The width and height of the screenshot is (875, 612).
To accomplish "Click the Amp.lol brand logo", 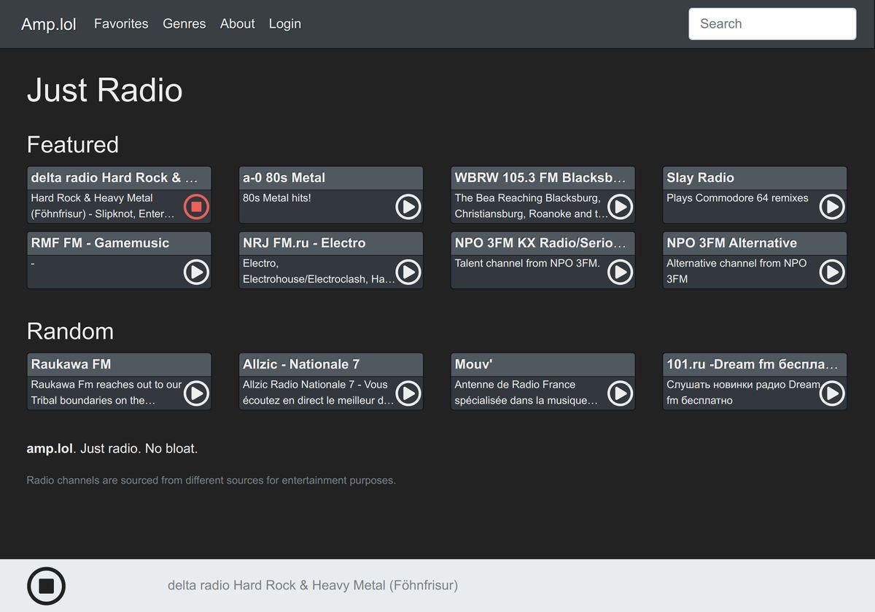I will tap(49, 24).
